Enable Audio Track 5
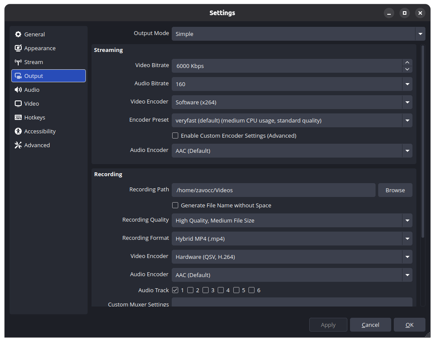 (236, 290)
